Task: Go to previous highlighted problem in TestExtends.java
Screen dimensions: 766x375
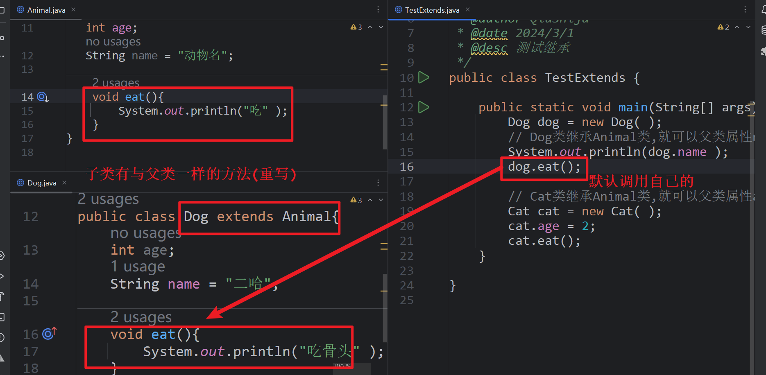Action: coord(737,27)
